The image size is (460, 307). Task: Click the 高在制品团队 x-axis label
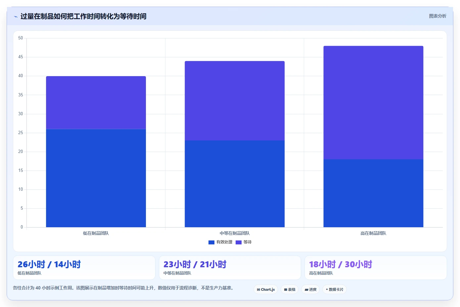pyautogui.click(x=373, y=233)
